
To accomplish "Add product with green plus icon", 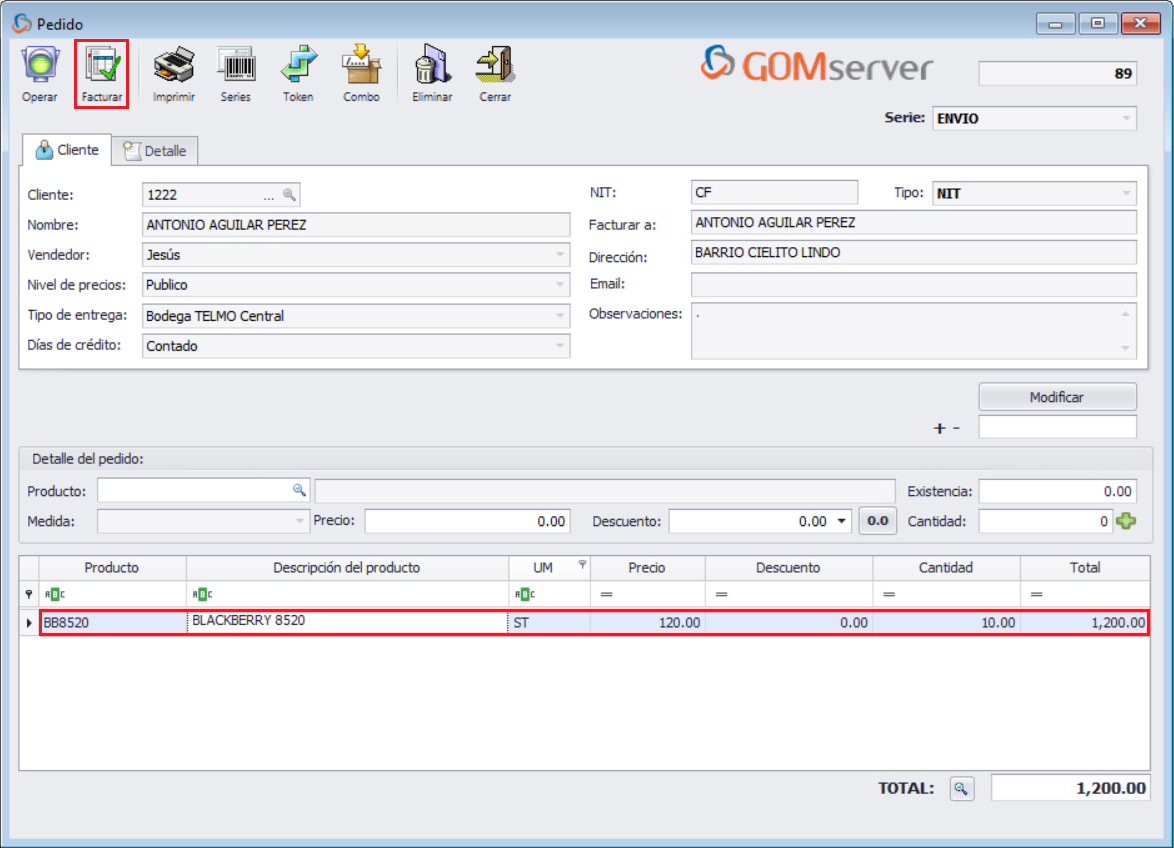I will coord(1126,521).
